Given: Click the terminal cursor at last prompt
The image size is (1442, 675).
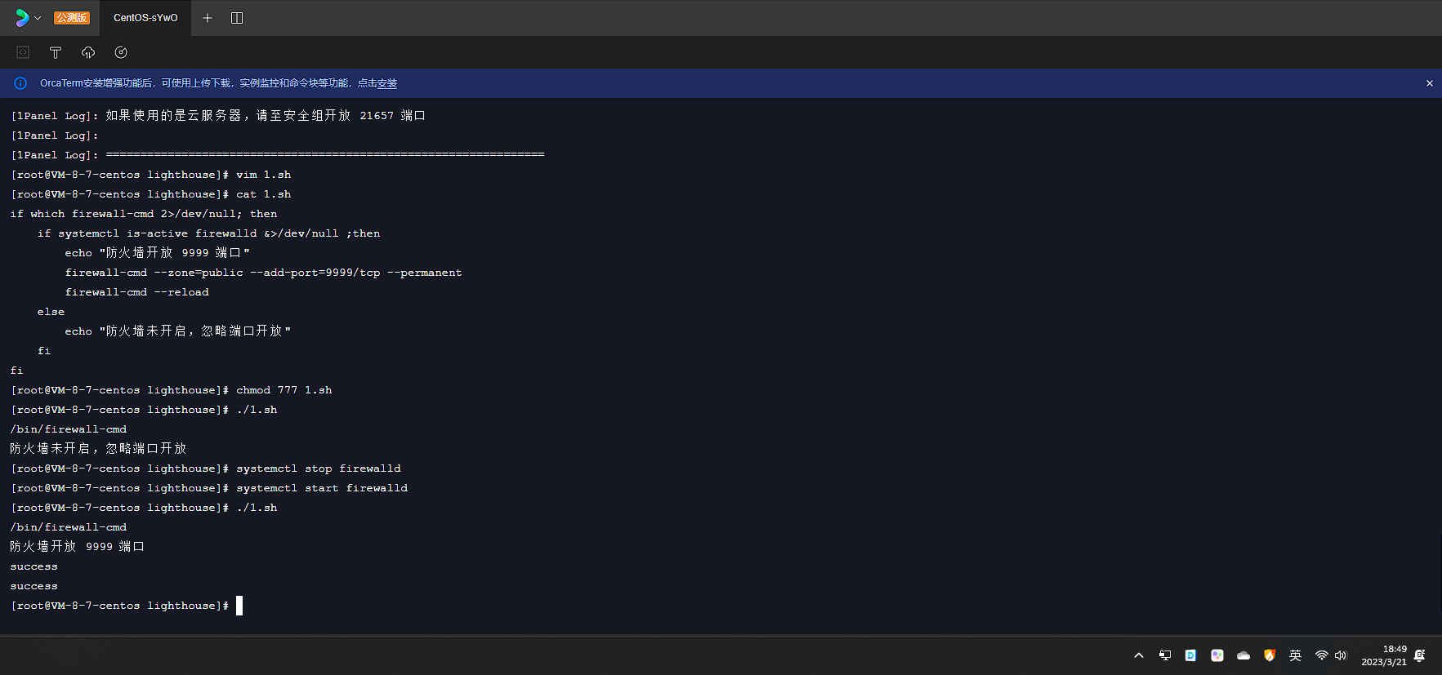Looking at the screenshot, I should [x=239, y=606].
